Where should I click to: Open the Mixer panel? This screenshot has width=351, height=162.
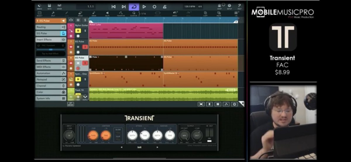[59, 6]
